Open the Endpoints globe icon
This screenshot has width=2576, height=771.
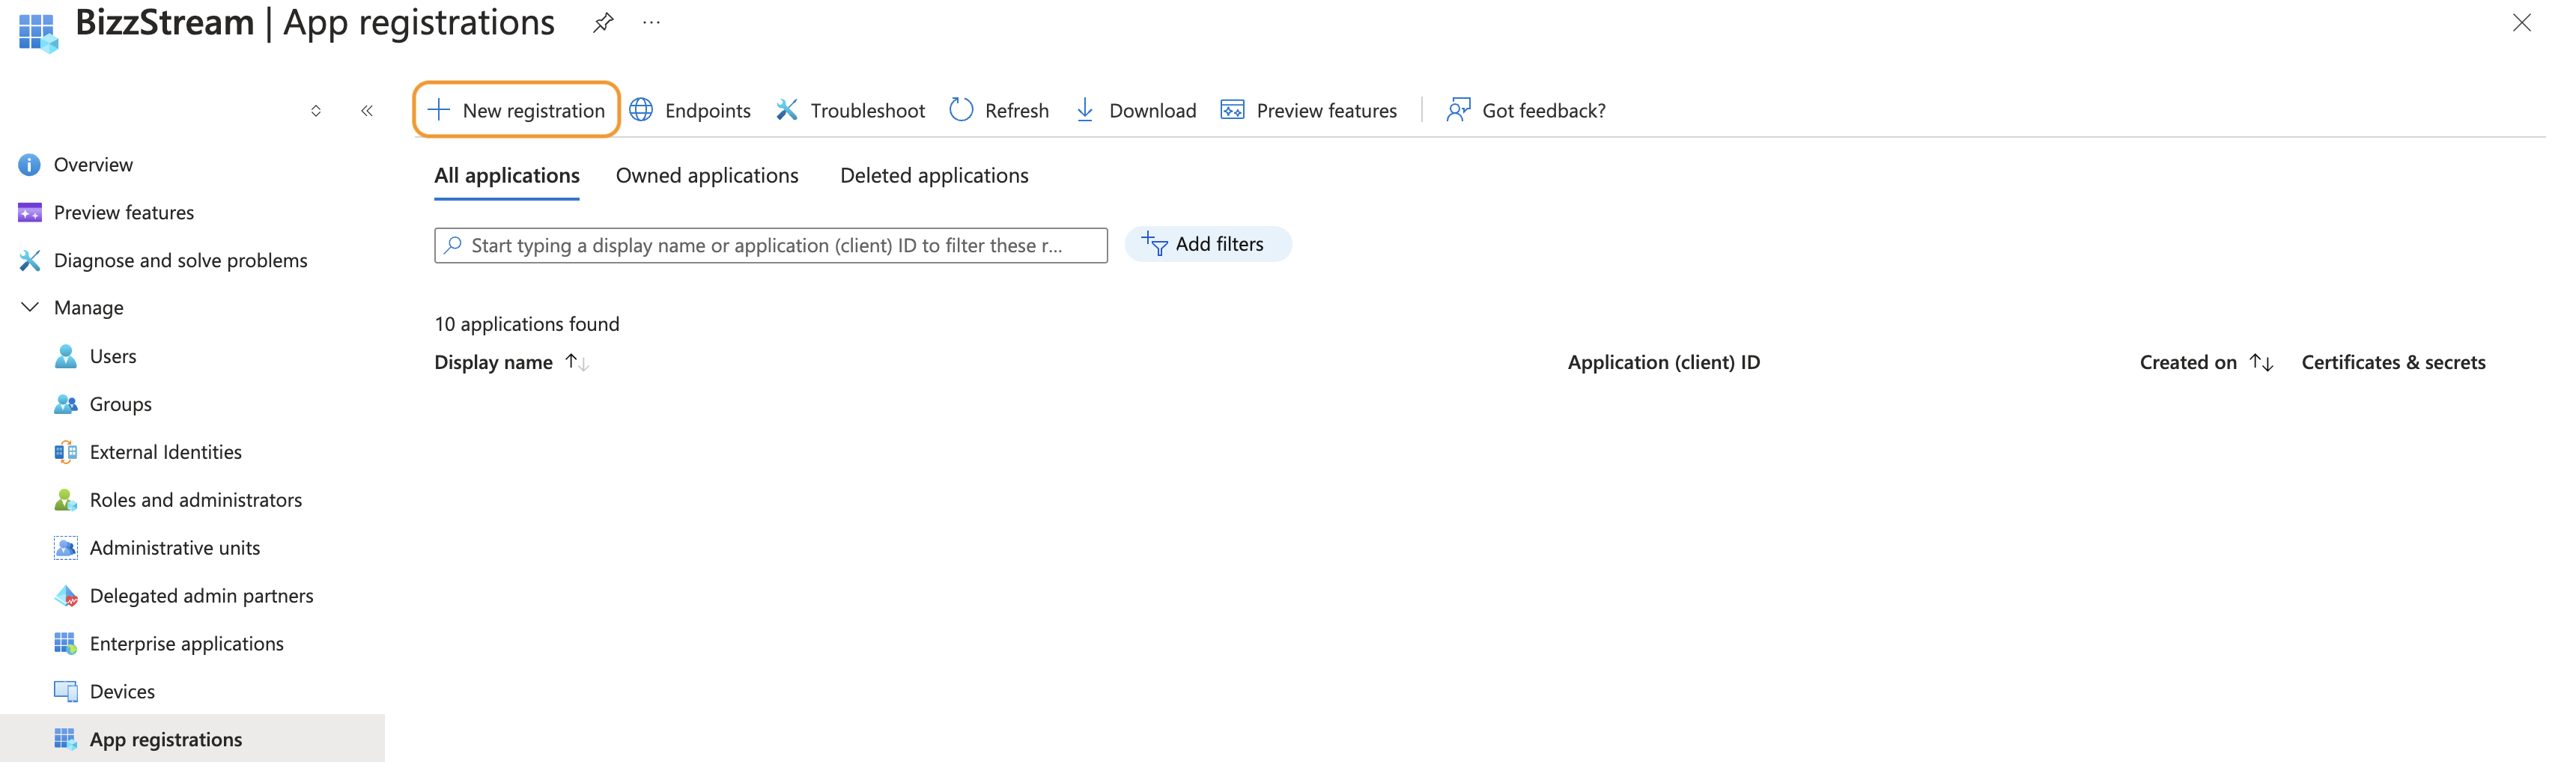pos(641,110)
